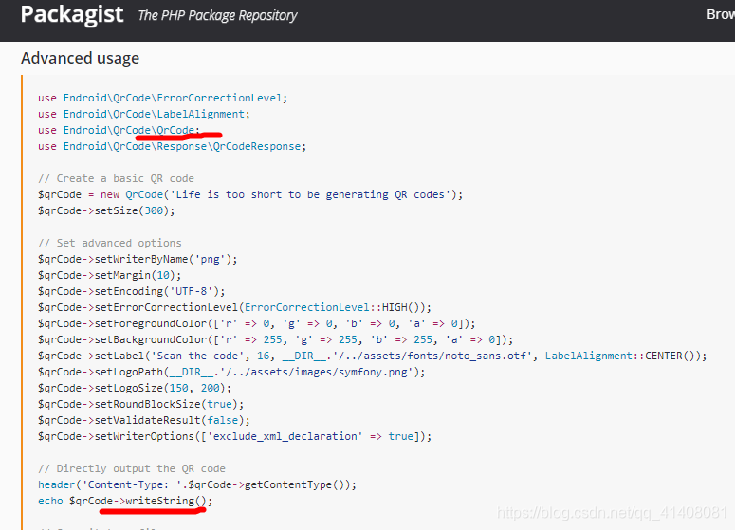Click the line '$qrCode = new QrCode(...'
735x530 pixels.
[x=250, y=194]
